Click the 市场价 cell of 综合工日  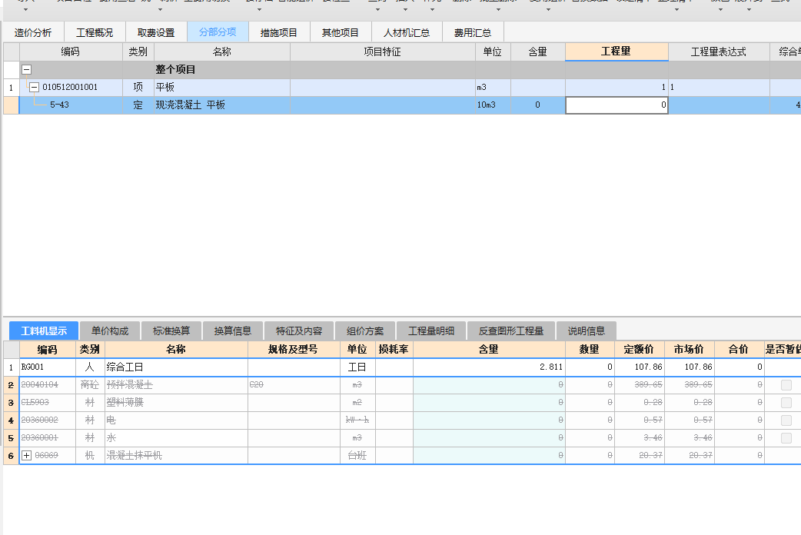point(690,367)
